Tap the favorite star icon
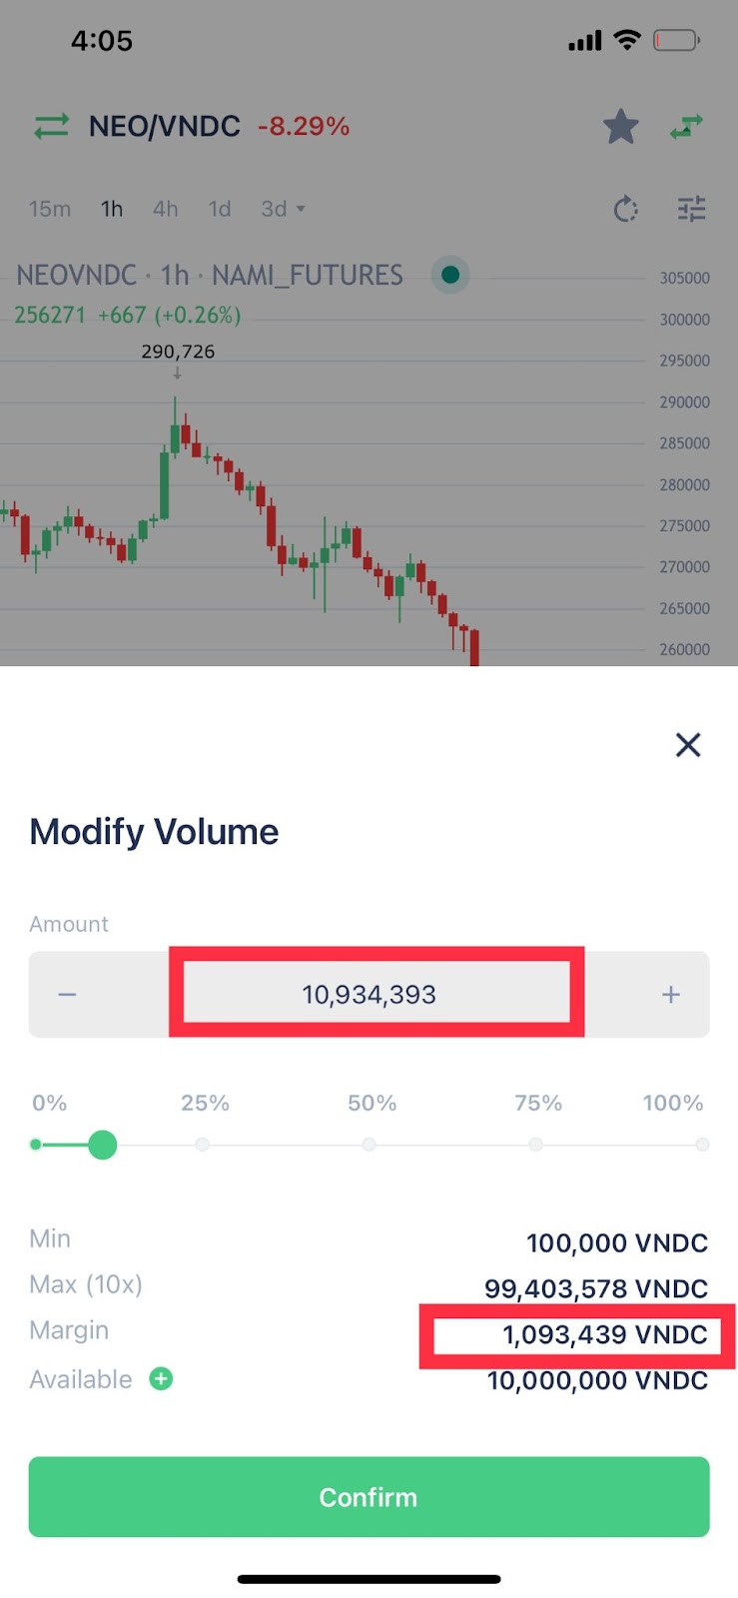This screenshot has width=738, height=1598. [x=620, y=127]
